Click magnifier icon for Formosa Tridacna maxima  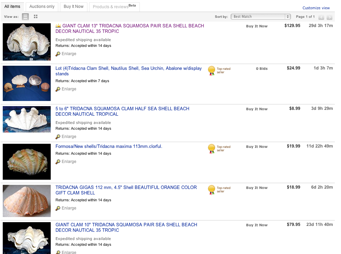click(x=58, y=162)
